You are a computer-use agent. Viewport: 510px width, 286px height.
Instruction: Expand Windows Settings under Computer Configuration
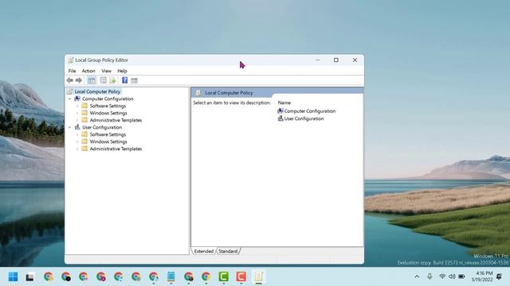(77, 113)
